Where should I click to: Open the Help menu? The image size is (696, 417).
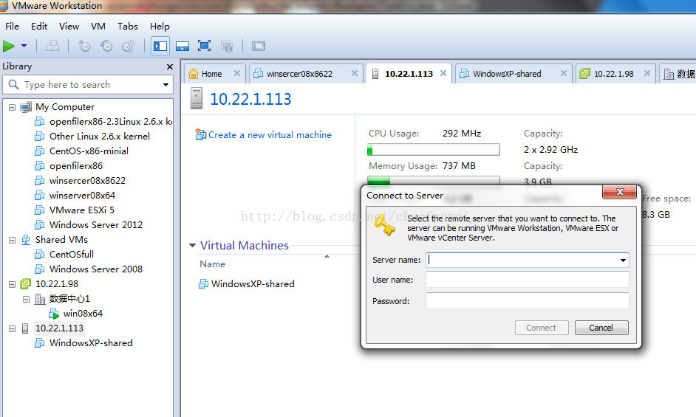(x=160, y=26)
